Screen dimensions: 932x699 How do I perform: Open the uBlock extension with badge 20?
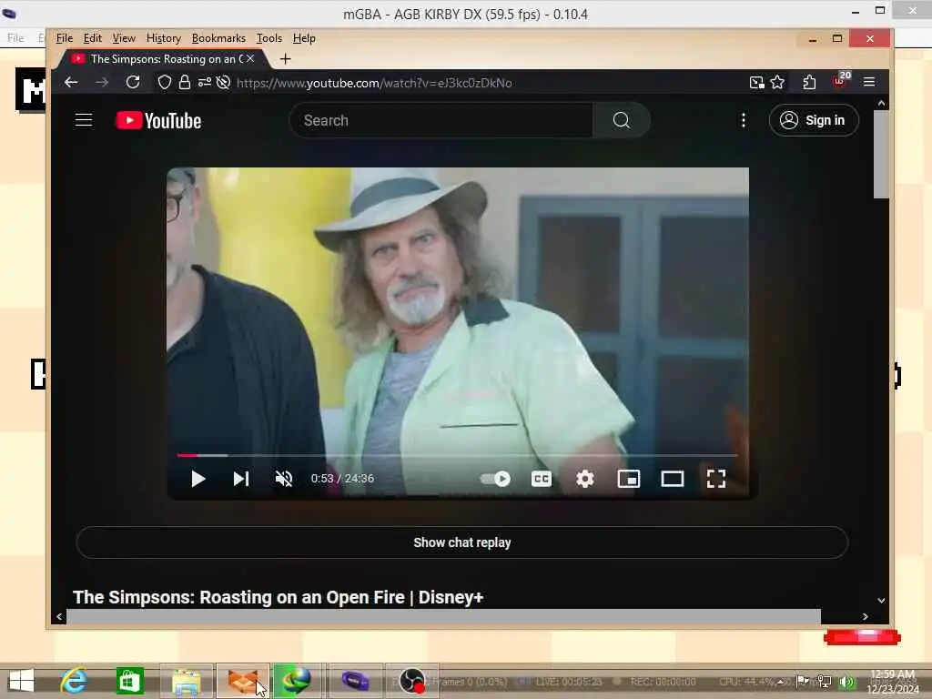841,81
